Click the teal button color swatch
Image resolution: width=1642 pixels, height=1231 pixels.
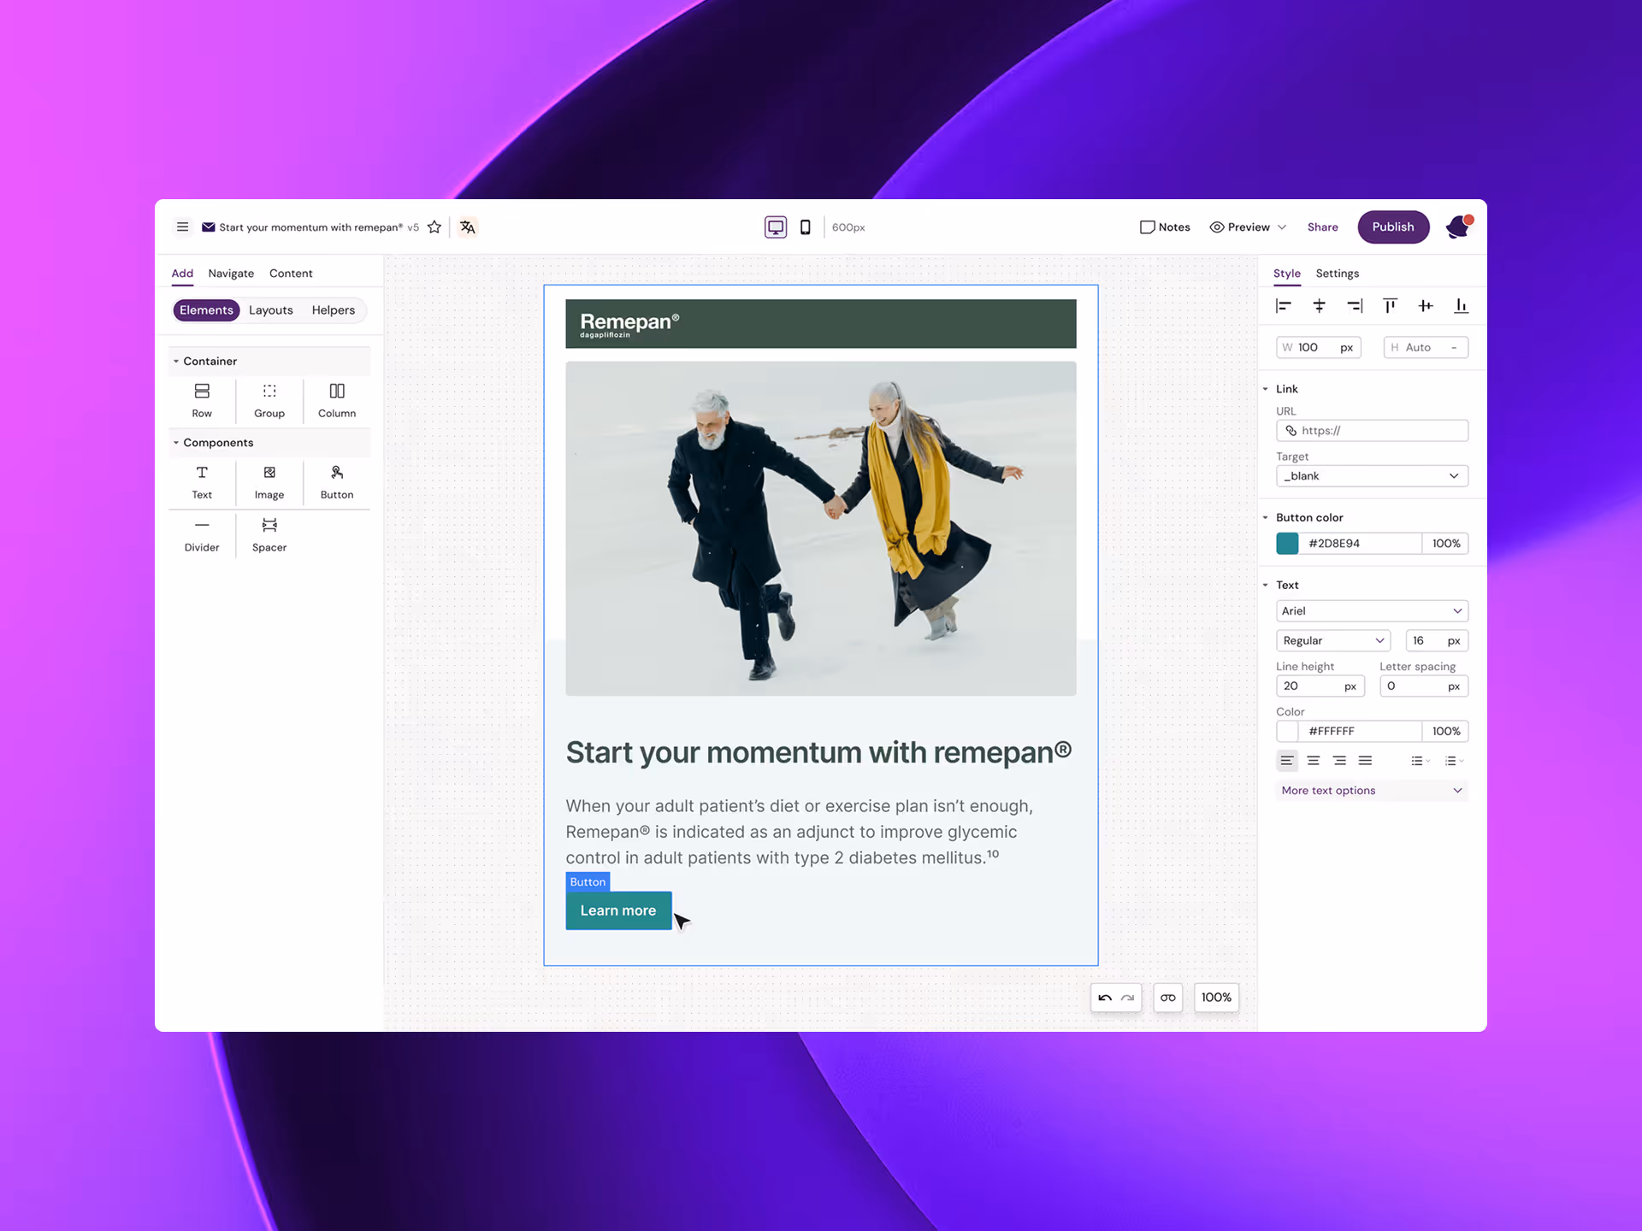pyautogui.click(x=1287, y=544)
